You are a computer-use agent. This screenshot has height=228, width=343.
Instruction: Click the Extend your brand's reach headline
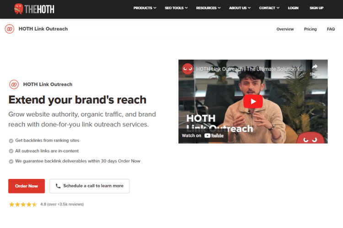point(77,100)
